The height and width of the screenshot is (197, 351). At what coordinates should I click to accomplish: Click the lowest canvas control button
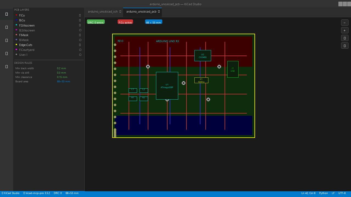click(x=345, y=46)
